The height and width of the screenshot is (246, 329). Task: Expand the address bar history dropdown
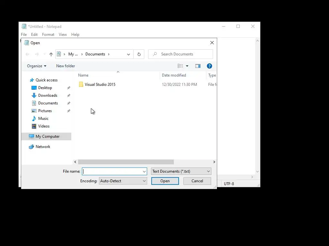tap(129, 54)
